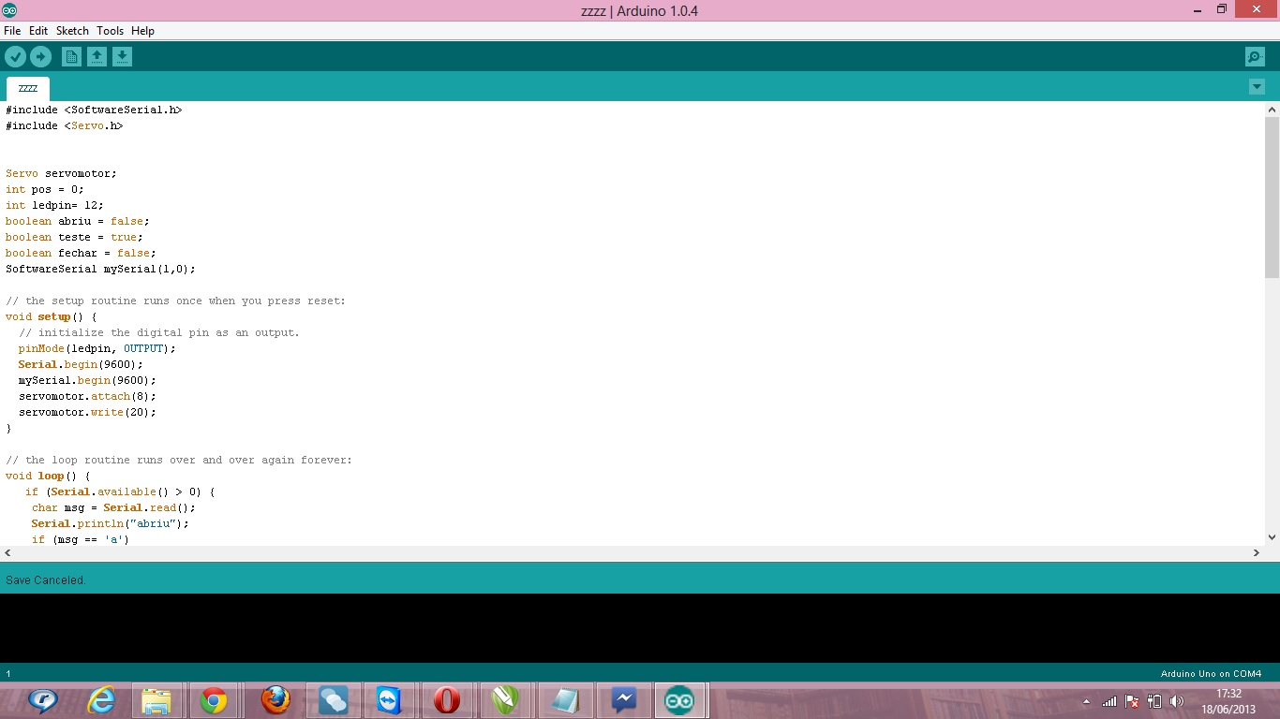The image size is (1280, 719).
Task: Click the vertical scrollbar up arrow
Action: coord(1272,110)
